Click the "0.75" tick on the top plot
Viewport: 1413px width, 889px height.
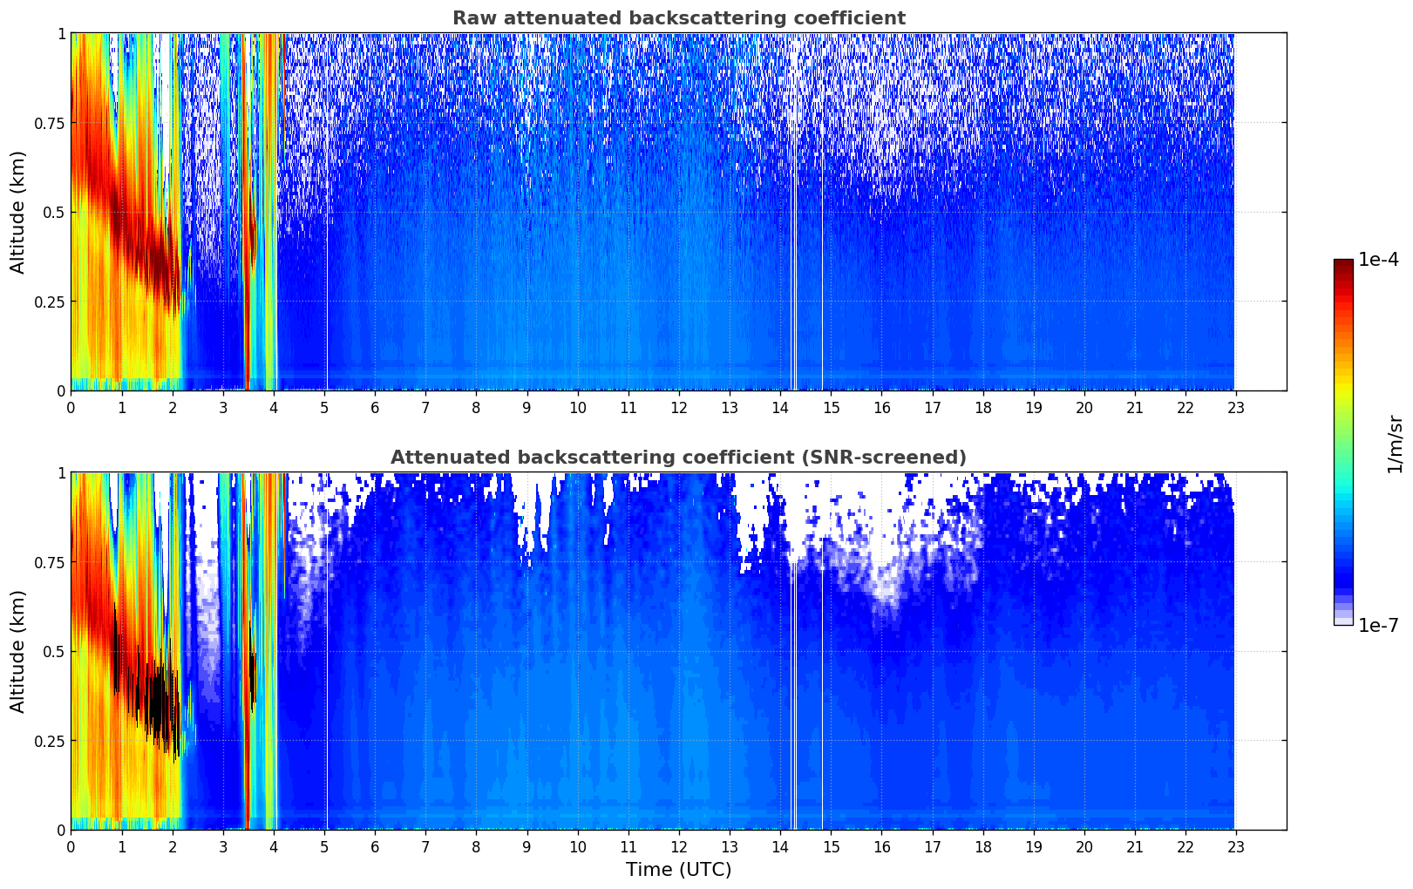click(x=51, y=123)
